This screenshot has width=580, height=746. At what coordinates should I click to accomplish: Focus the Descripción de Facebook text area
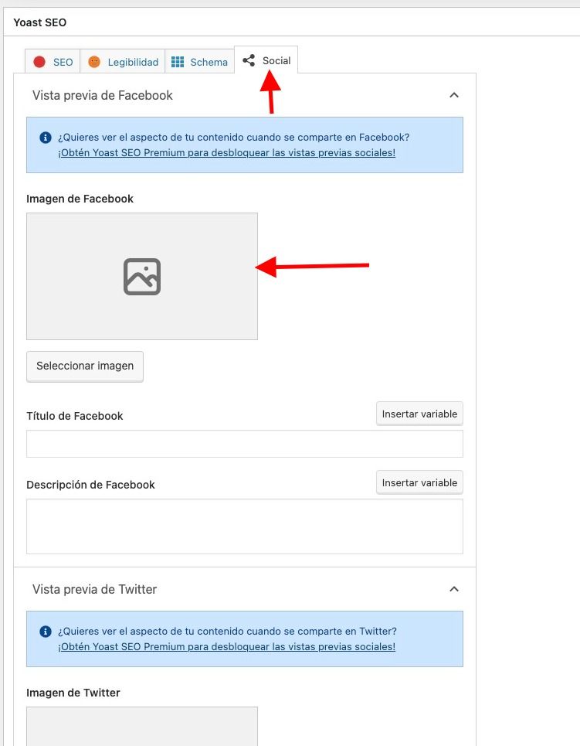[245, 526]
